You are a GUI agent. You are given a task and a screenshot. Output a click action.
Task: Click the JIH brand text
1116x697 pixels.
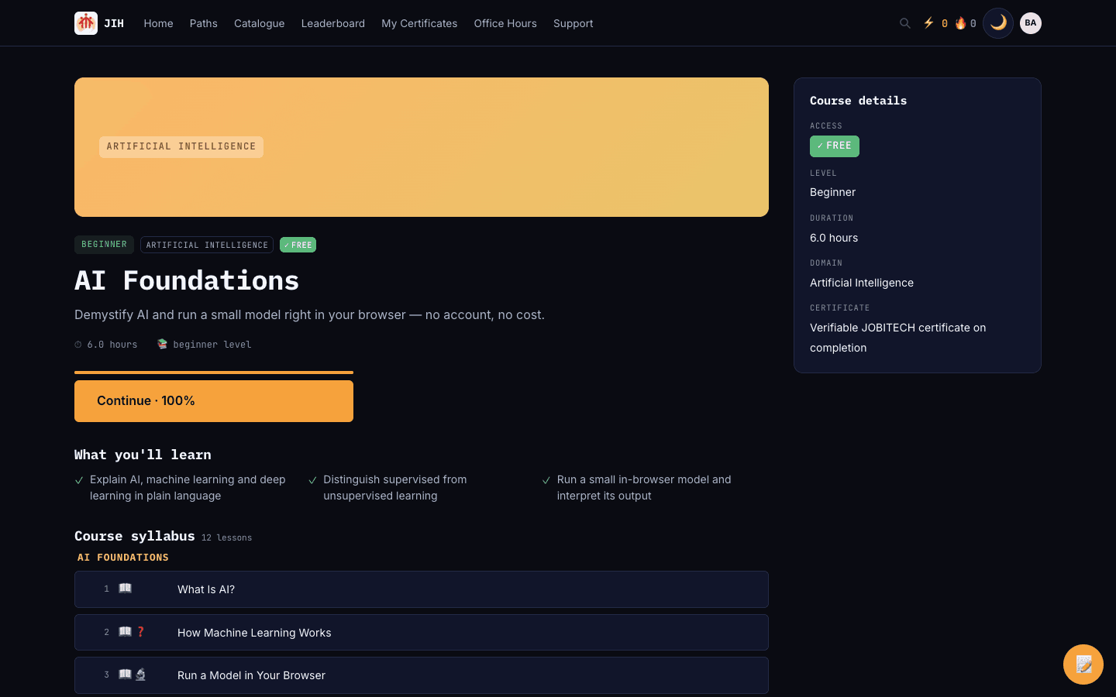pyautogui.click(x=114, y=23)
